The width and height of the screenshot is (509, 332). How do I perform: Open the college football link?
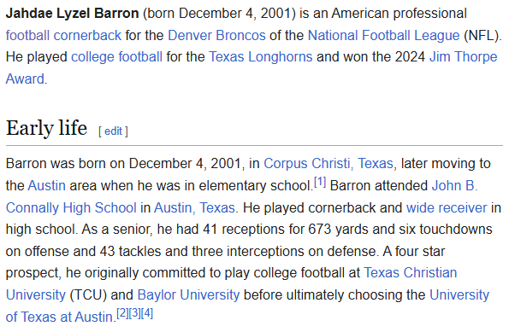click(116, 57)
